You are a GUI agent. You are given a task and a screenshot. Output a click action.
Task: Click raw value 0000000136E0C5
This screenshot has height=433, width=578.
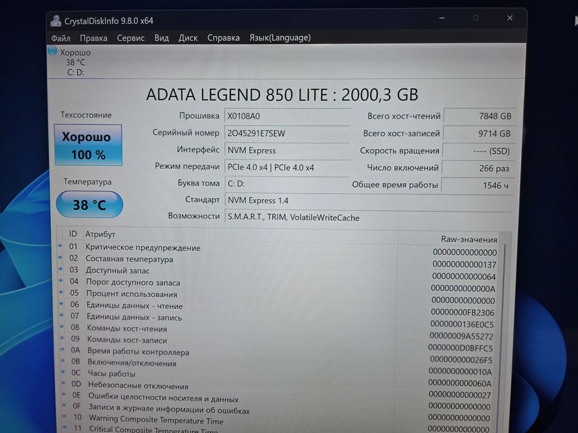[462, 324]
